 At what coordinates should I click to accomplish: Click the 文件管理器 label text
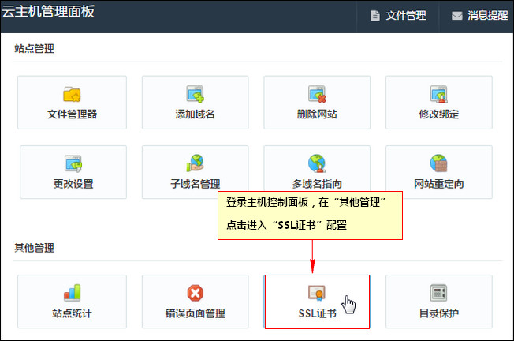tap(72, 114)
